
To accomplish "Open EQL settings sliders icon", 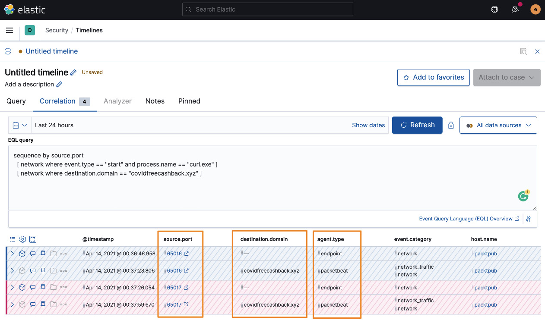I will click(x=529, y=219).
